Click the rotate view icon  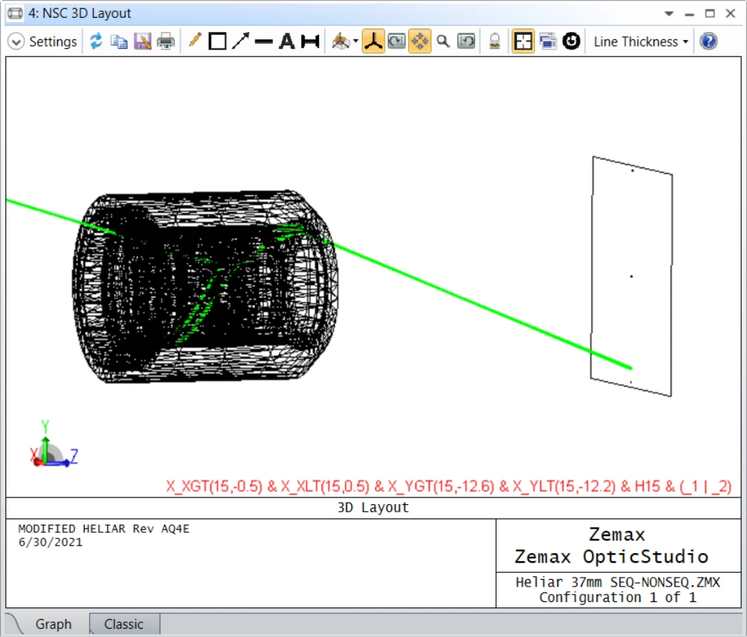(x=397, y=42)
